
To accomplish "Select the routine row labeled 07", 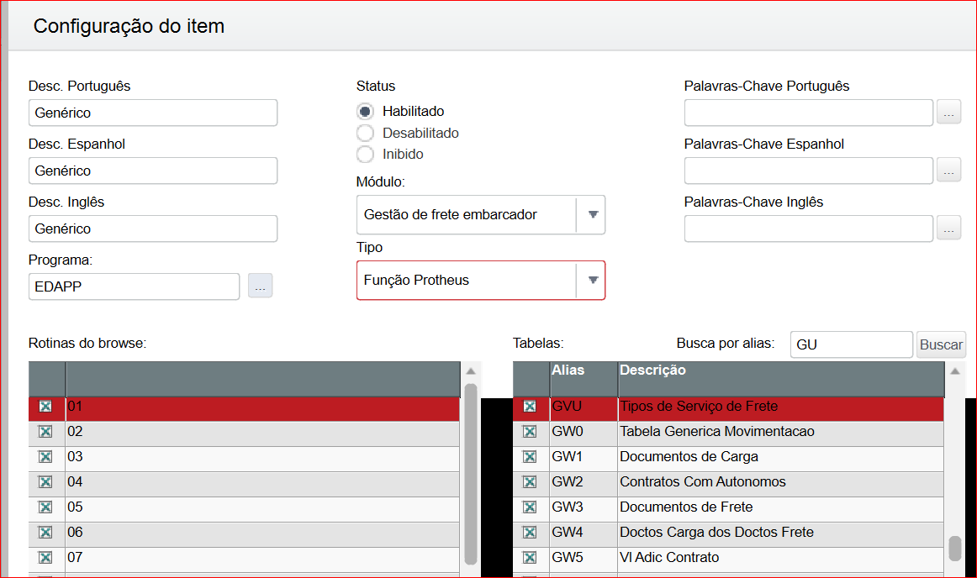I will pyautogui.click(x=244, y=558).
